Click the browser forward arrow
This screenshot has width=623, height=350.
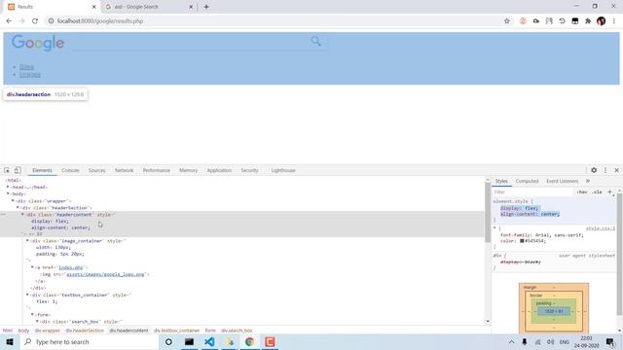pos(21,21)
